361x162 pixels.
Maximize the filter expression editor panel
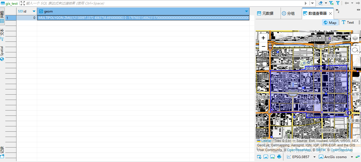click(23, 3)
